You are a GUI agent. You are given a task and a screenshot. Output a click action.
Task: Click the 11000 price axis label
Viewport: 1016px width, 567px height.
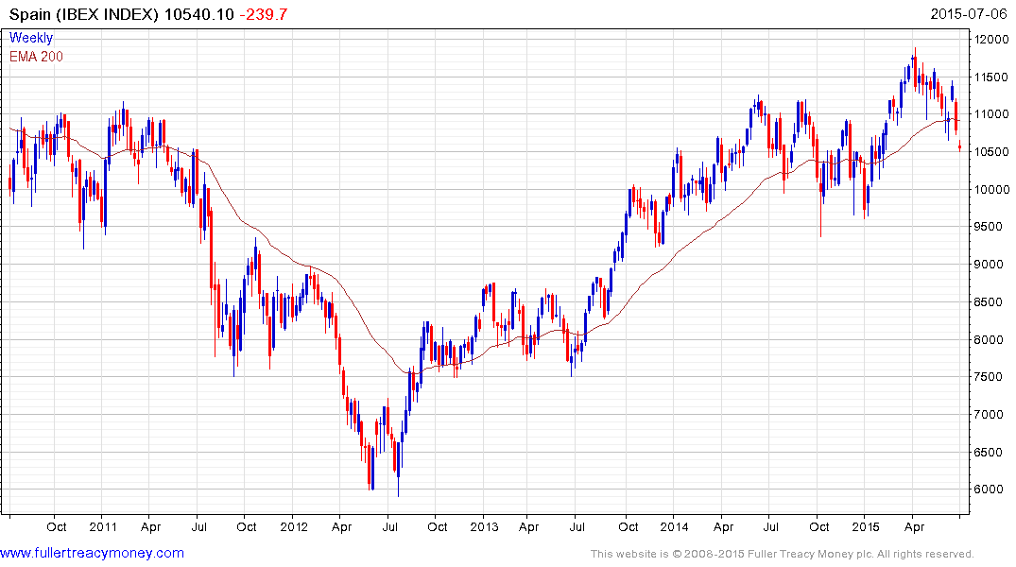click(x=991, y=114)
